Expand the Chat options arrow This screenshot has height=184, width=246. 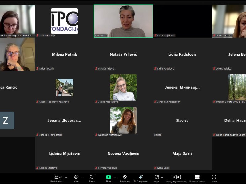point(82,177)
